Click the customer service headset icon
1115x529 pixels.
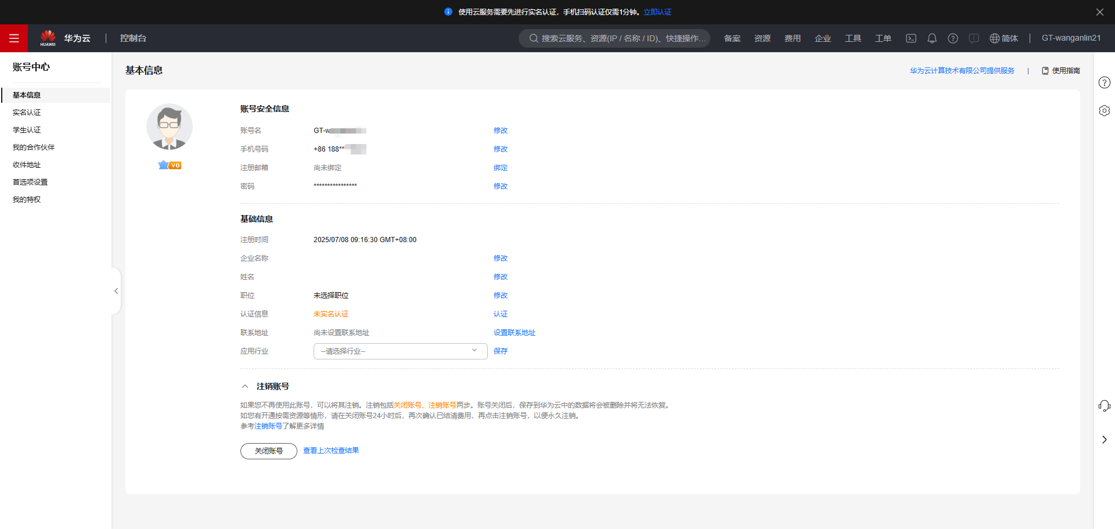tap(1104, 406)
